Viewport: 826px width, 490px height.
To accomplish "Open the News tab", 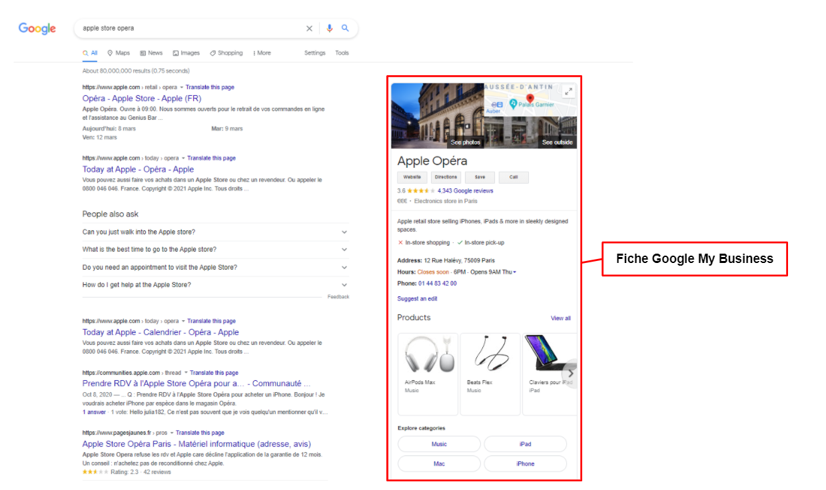I will 151,53.
